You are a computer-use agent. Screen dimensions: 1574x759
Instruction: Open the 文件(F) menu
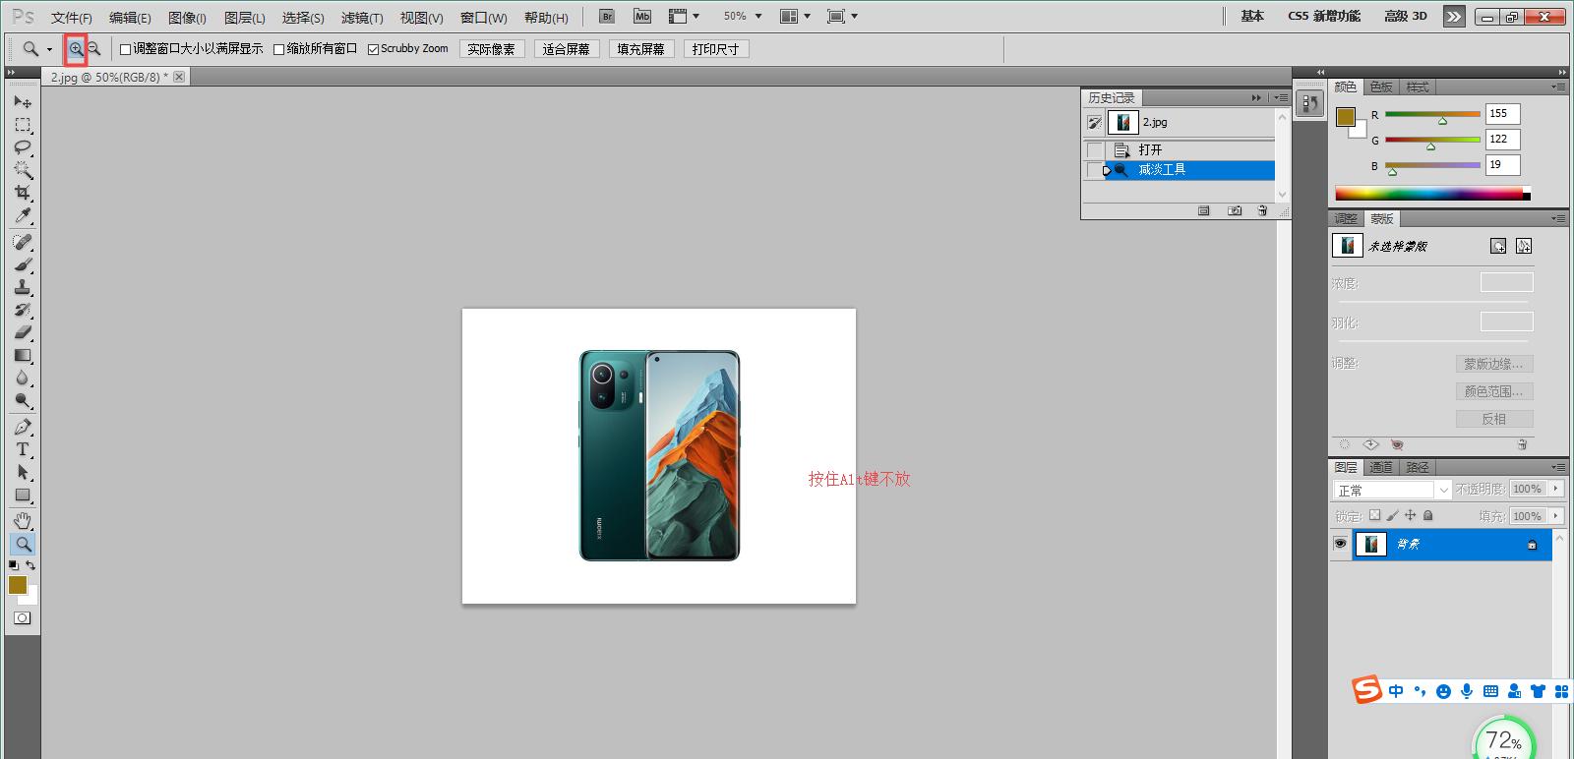point(71,18)
